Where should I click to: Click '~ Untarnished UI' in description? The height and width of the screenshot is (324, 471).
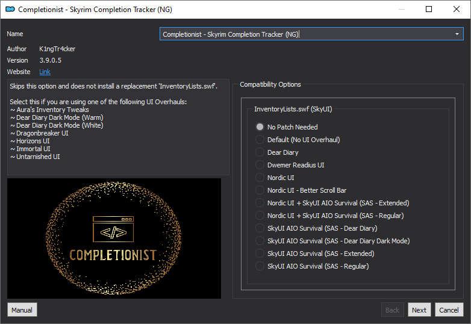pyautogui.click(x=35, y=157)
